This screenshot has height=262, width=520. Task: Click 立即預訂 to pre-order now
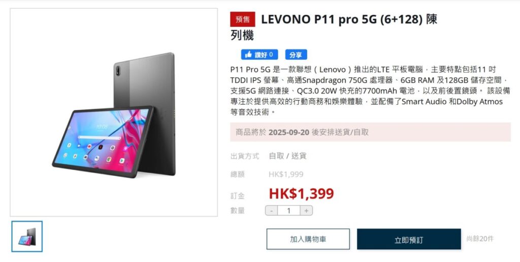(x=409, y=239)
